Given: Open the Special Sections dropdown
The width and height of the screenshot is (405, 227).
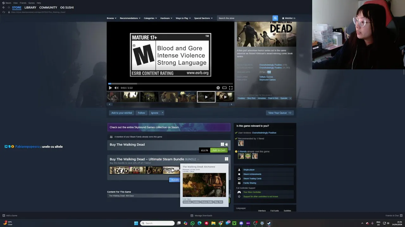Looking at the screenshot, I should pyautogui.click(x=203, y=18).
